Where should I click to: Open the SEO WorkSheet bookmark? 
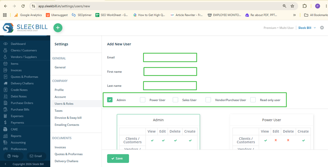pyautogui.click(x=112, y=15)
